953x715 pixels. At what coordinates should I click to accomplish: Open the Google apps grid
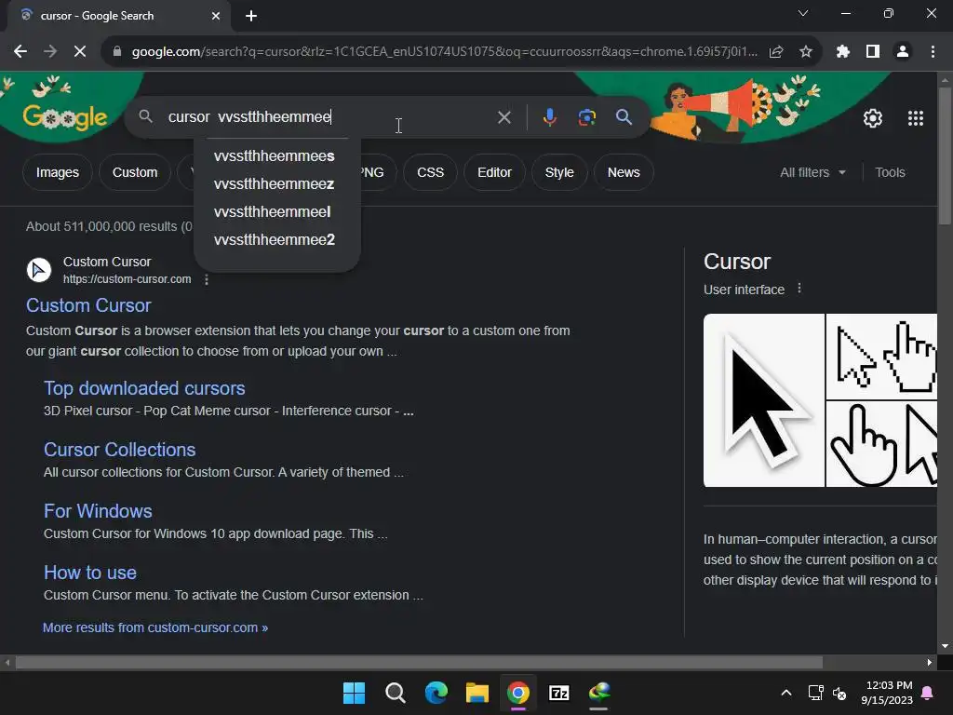click(x=916, y=118)
